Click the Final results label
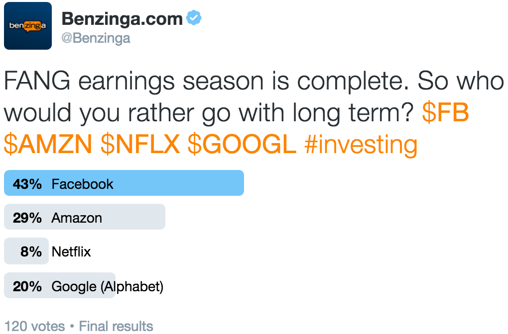Image resolution: width=508 pixels, height=334 pixels. (x=116, y=326)
